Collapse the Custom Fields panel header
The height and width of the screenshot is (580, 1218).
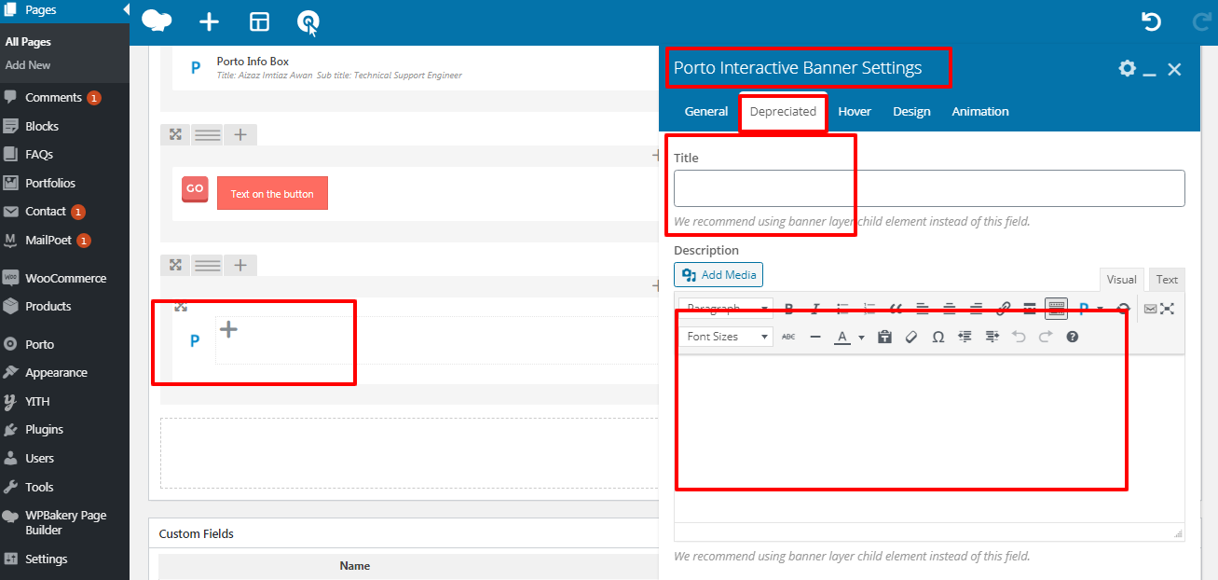click(404, 534)
